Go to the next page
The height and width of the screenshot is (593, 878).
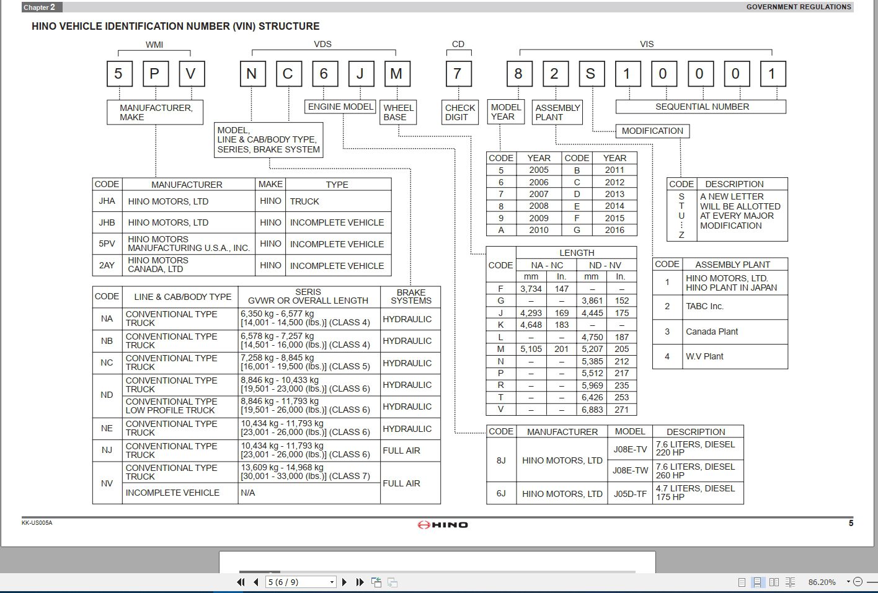click(345, 582)
